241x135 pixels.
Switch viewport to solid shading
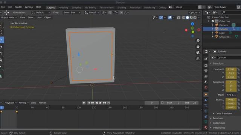188,18
